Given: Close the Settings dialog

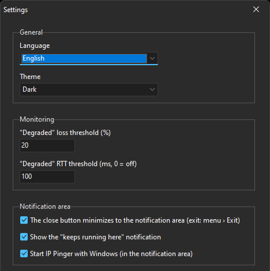Looking at the screenshot, I should [256, 9].
